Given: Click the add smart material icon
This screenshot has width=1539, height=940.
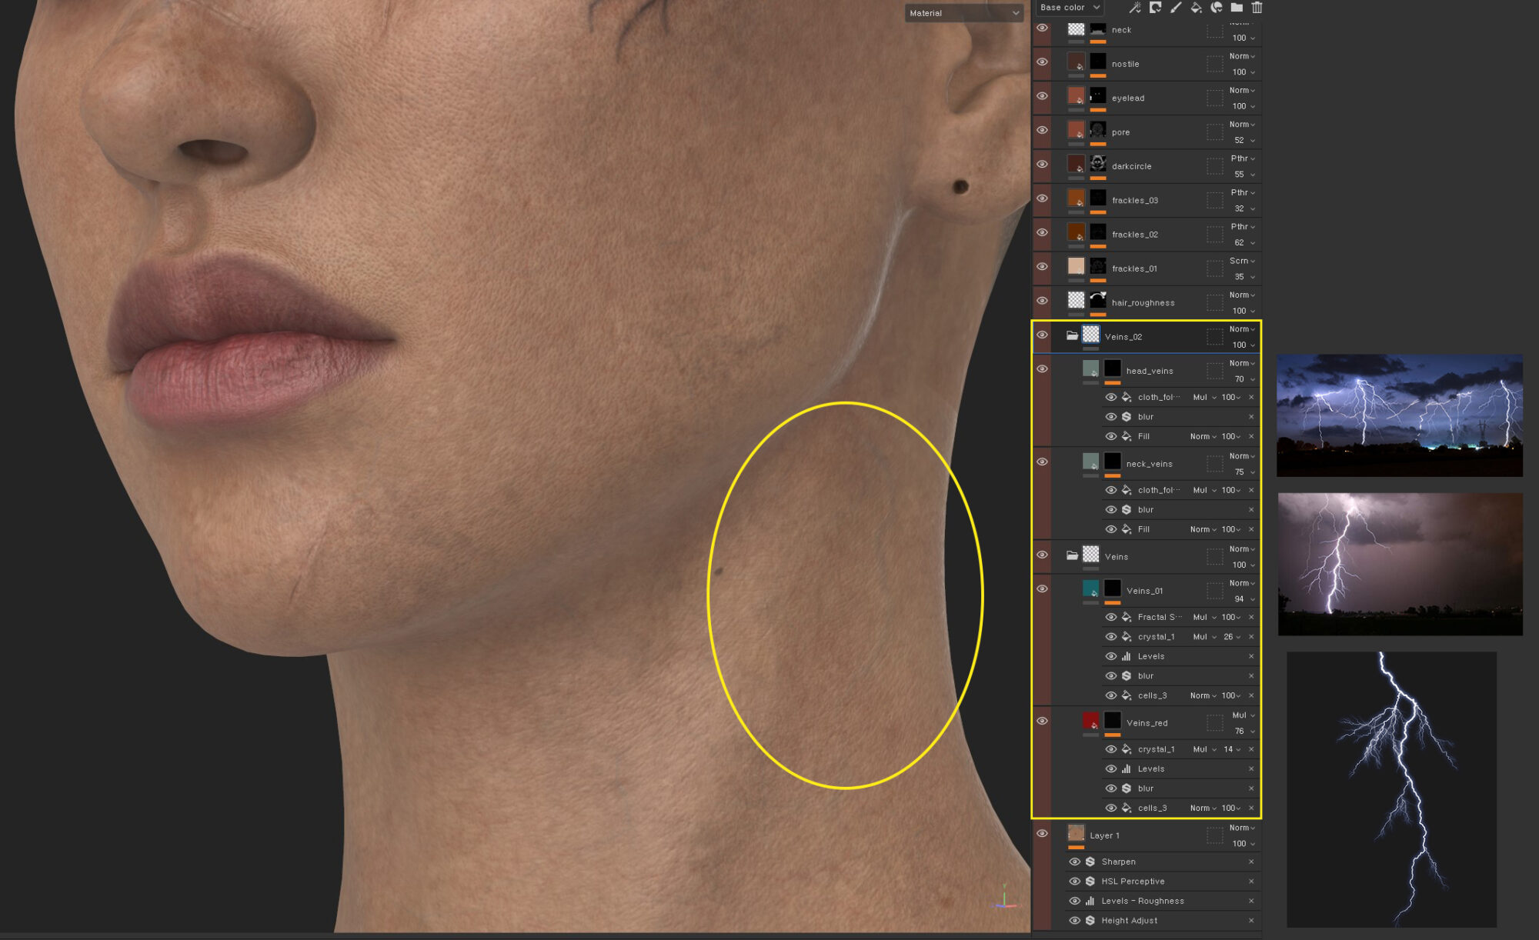Looking at the screenshot, I should click(1217, 8).
